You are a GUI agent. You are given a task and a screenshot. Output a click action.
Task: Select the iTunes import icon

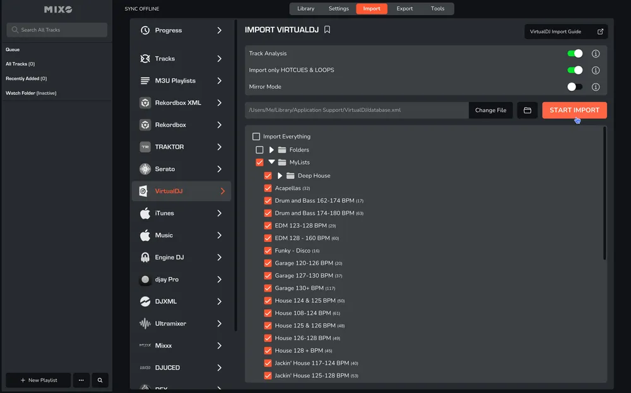[146, 213]
